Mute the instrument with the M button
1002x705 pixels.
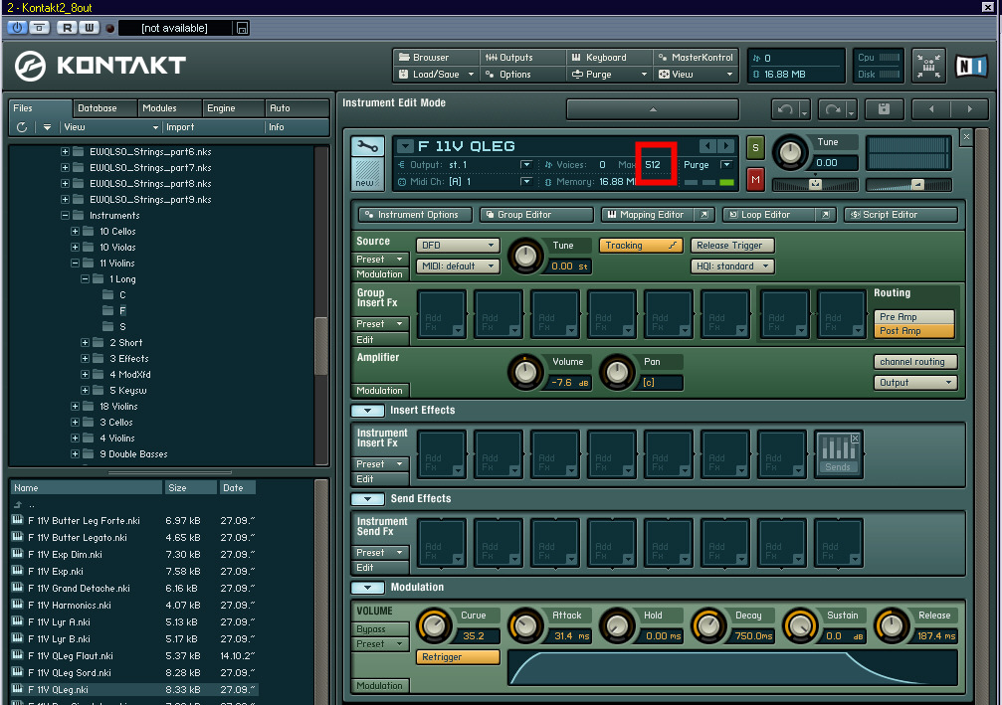point(755,180)
